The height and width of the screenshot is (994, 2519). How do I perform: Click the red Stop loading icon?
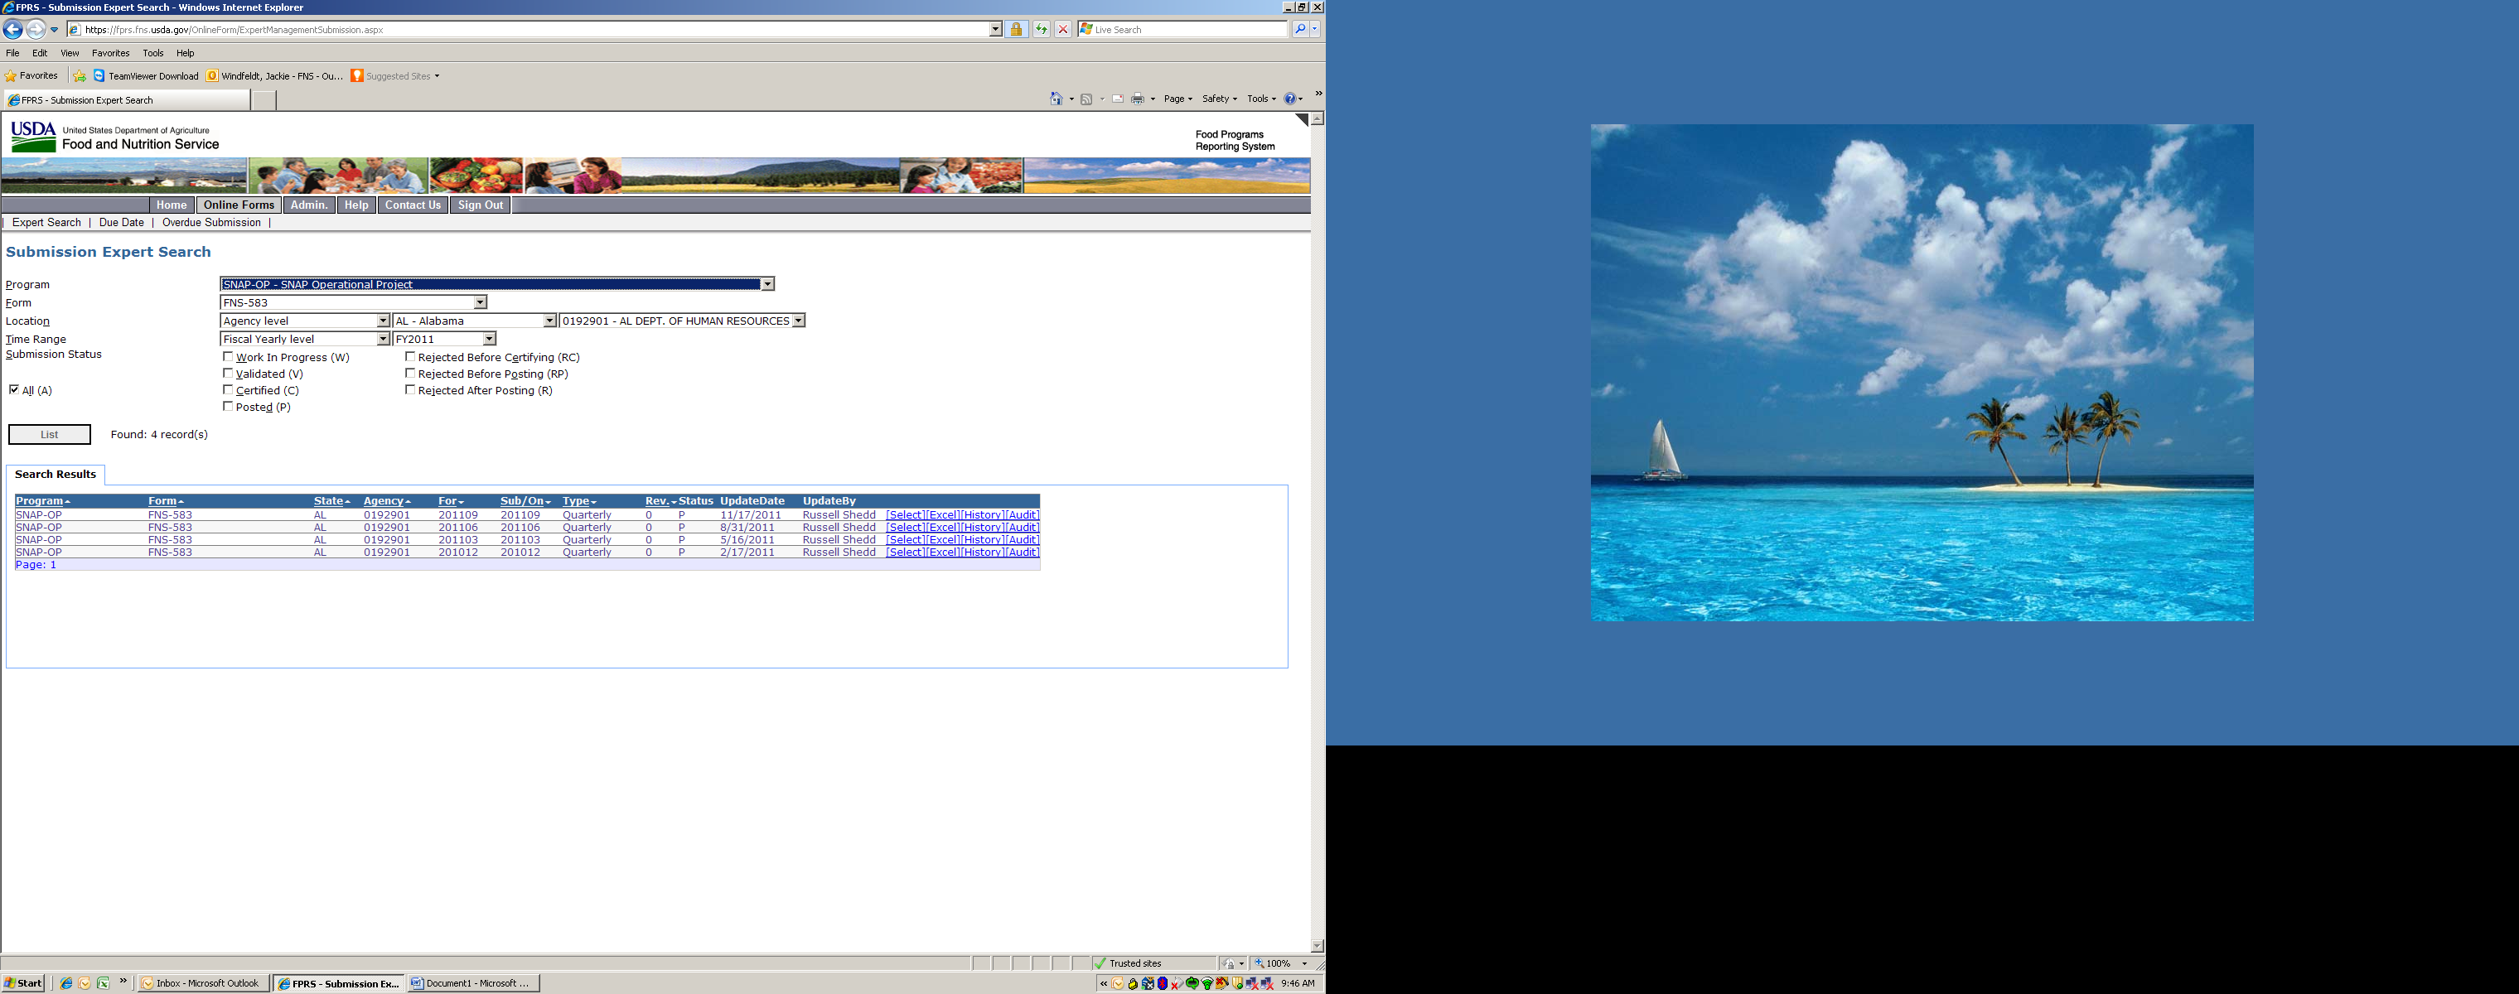point(1063,29)
